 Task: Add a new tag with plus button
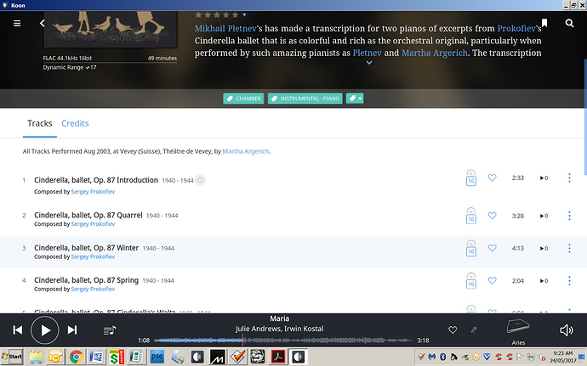(x=355, y=99)
